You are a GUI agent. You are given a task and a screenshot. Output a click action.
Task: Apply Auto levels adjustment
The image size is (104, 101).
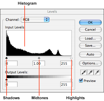click(x=90, y=54)
